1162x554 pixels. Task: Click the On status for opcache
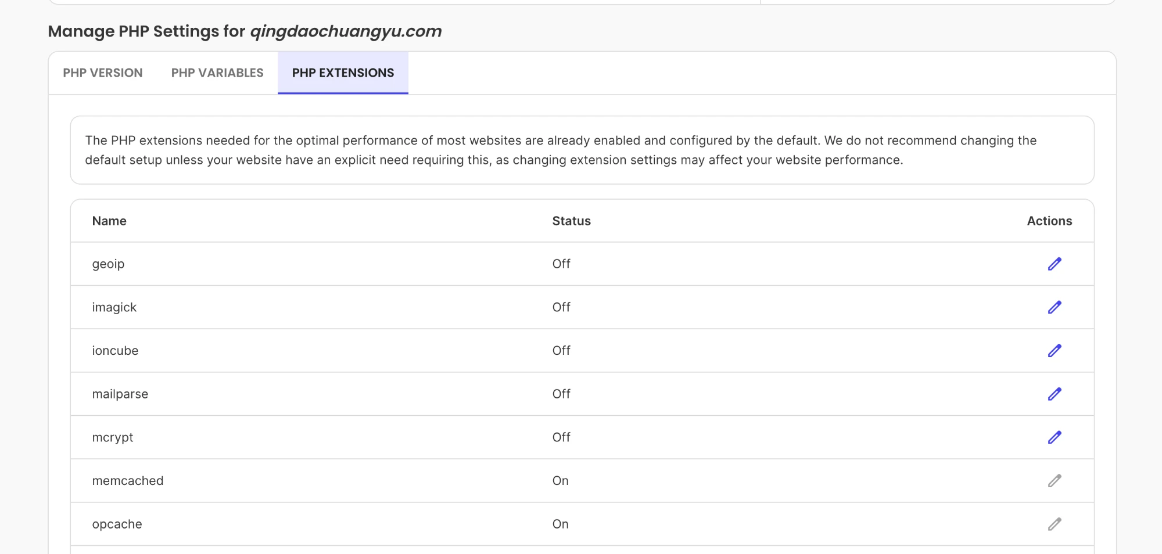click(x=560, y=524)
